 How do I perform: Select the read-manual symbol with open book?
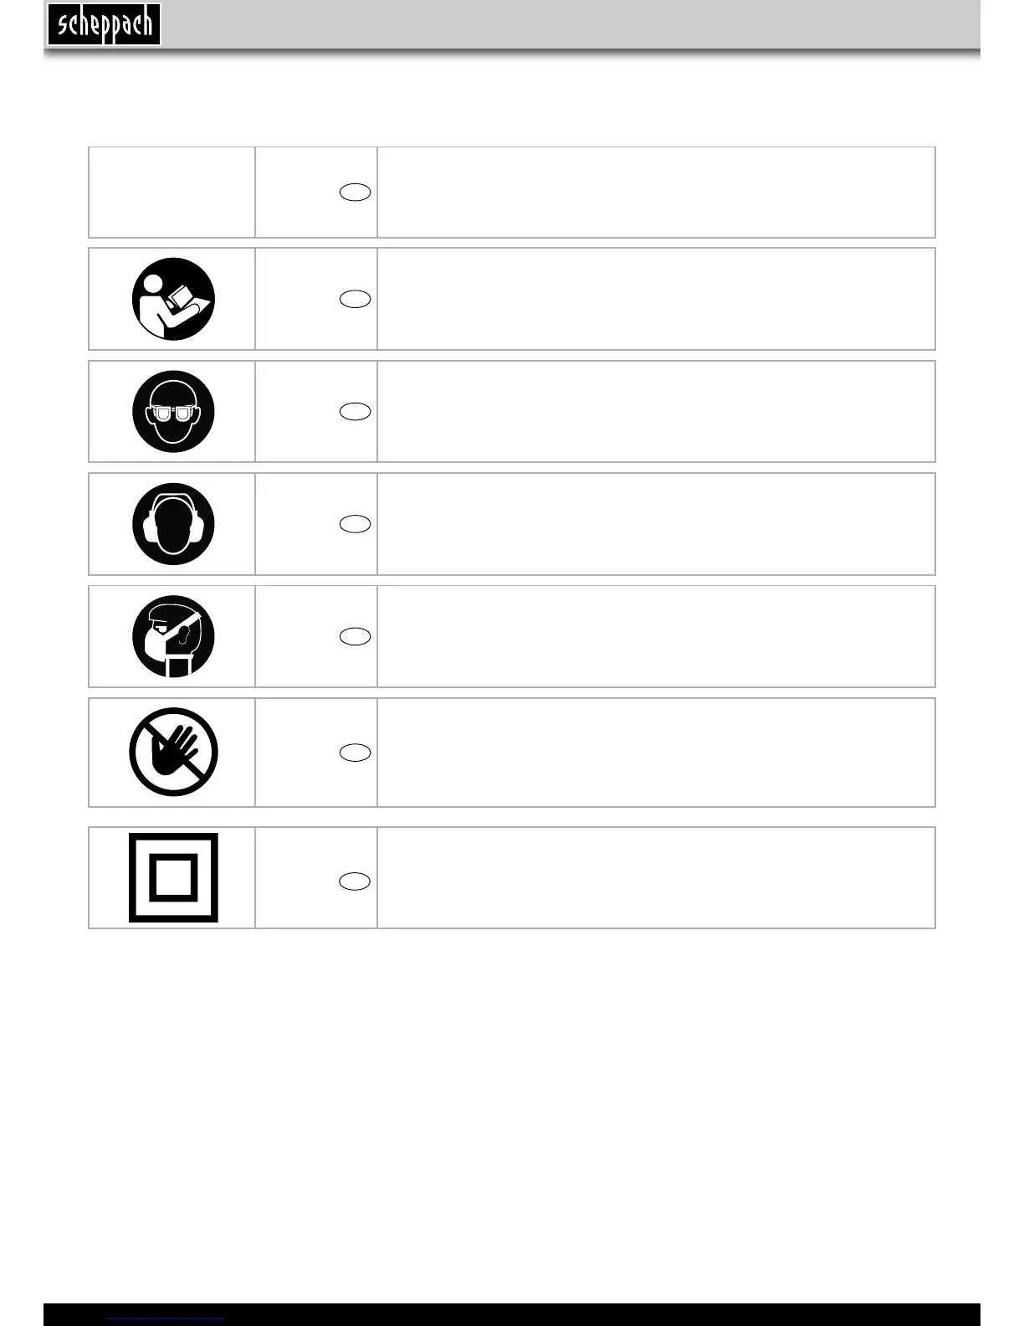tap(173, 299)
